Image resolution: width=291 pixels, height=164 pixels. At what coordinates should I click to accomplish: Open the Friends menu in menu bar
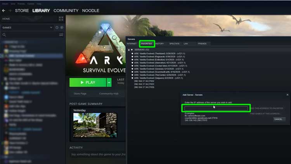point(21,4)
